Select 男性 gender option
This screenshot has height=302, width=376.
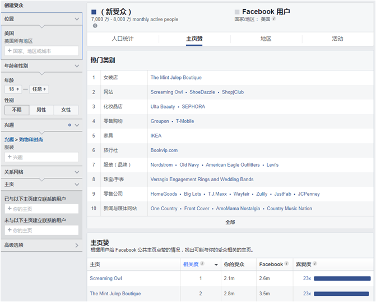[x=41, y=110]
